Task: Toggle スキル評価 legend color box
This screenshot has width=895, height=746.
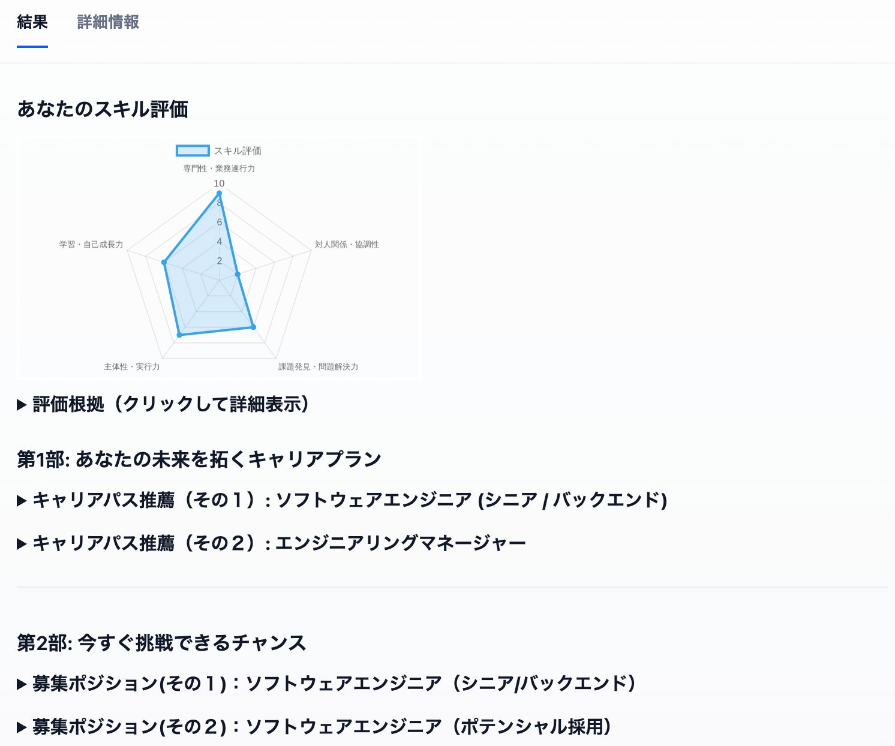Action: tap(193, 151)
